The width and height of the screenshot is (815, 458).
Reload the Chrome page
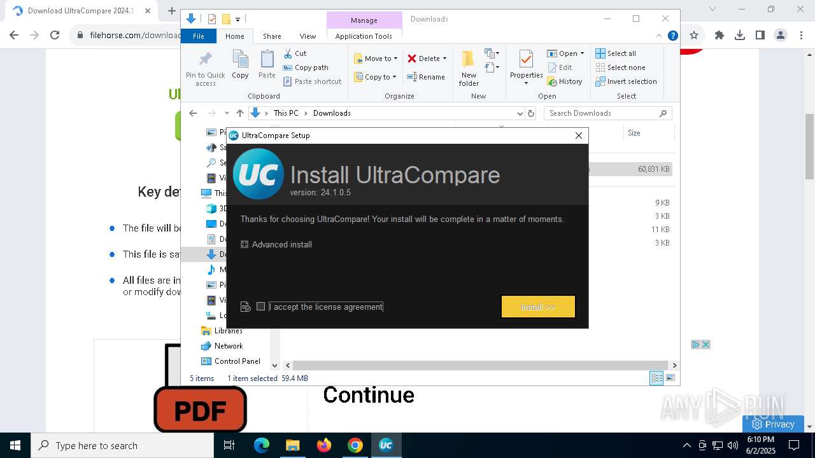55,36
